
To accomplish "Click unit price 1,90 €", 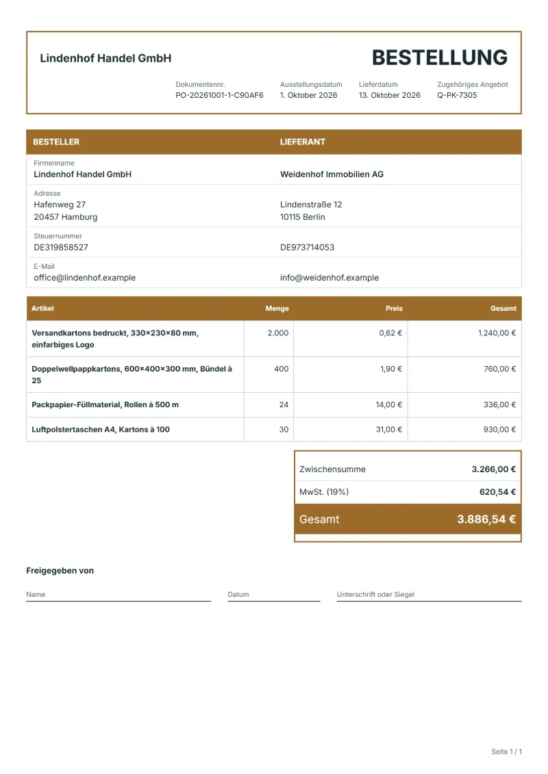I will click(x=391, y=369).
